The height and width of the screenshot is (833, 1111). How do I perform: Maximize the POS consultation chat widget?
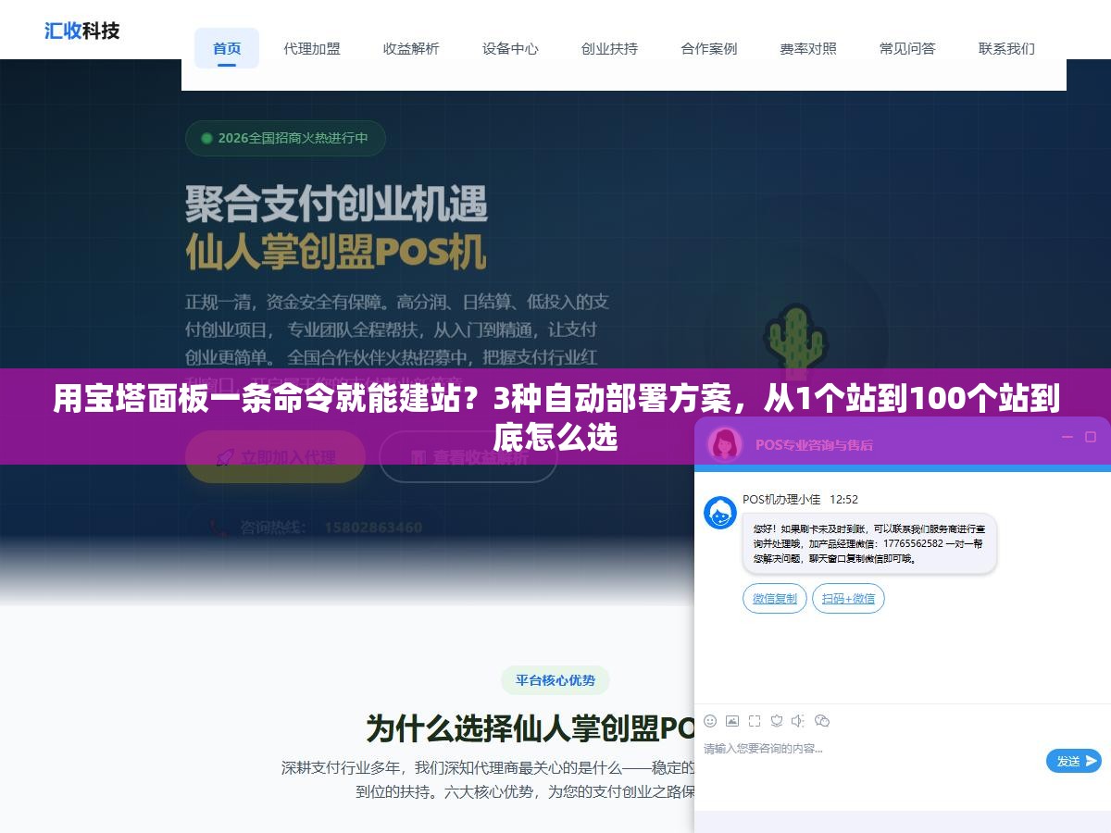(1091, 437)
